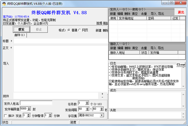The image size is (188, 126).
Task: Click 导出 in the recipient toolbar
Action: 161,48
